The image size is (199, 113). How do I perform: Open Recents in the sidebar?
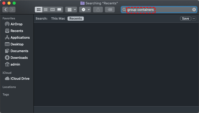17,31
